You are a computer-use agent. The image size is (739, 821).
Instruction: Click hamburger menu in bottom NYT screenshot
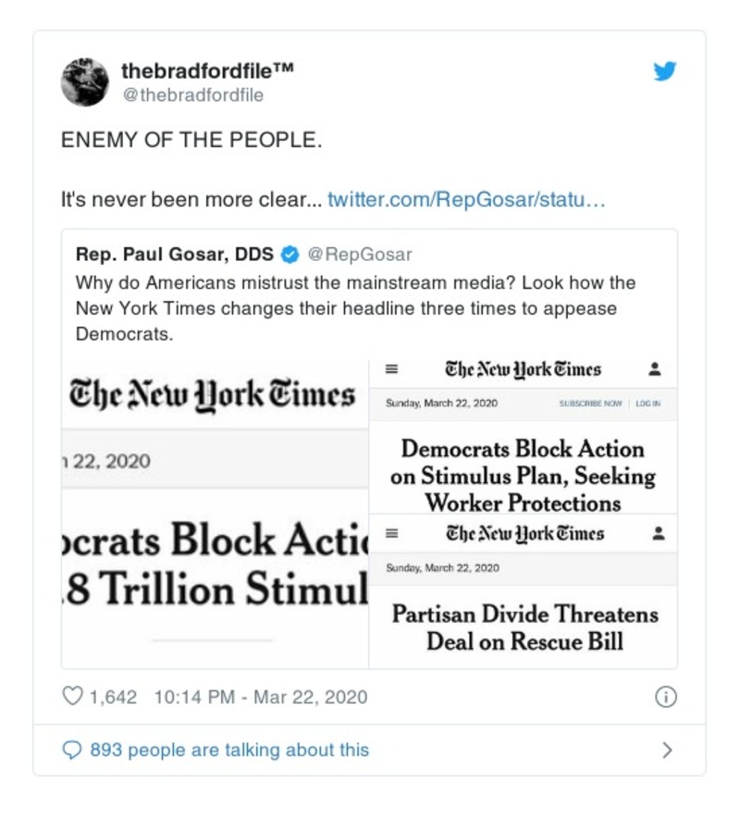coord(391,534)
